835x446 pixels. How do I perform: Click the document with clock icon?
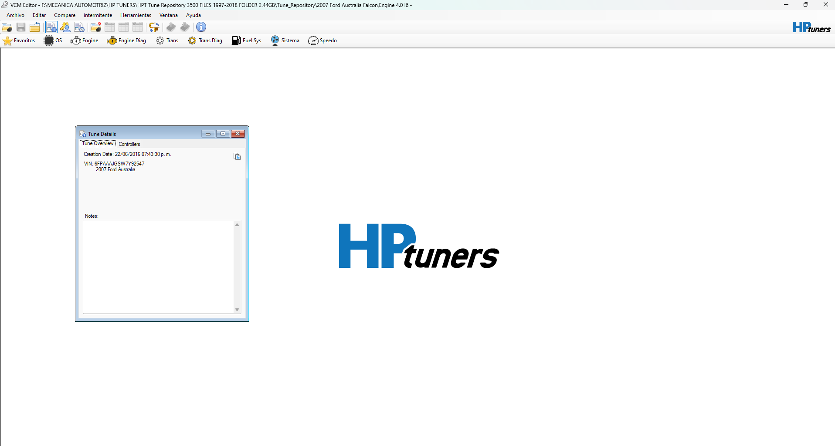pos(79,27)
